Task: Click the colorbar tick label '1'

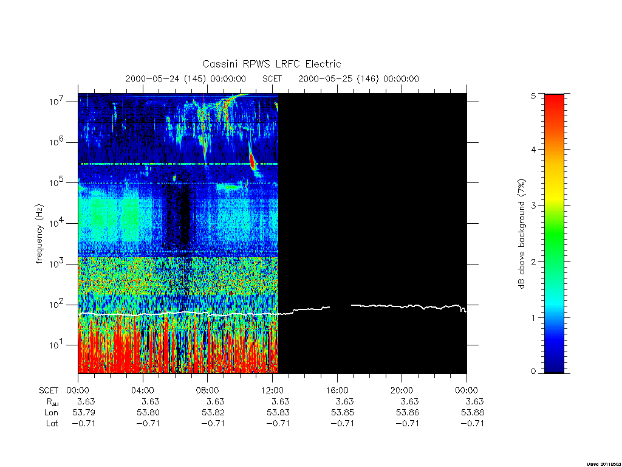Action: (533, 317)
